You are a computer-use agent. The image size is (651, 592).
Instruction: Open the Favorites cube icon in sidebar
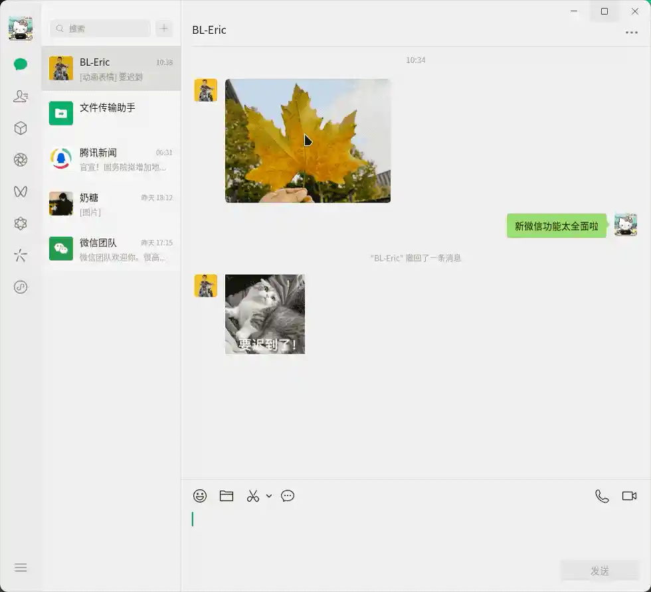pos(21,128)
